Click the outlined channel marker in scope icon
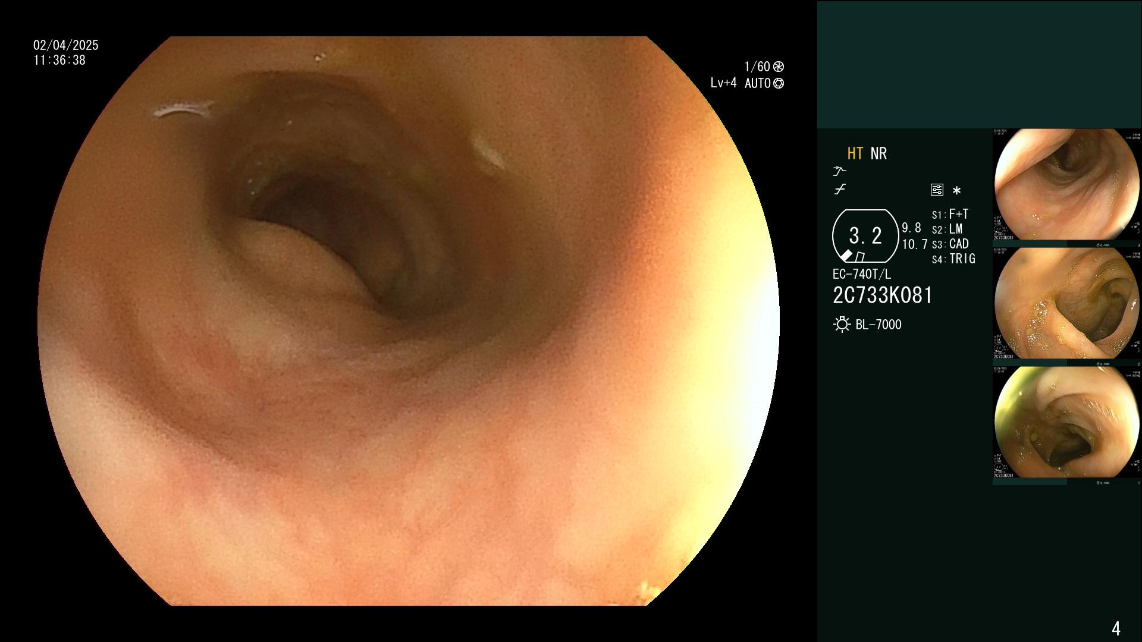This screenshot has height=642, width=1142. 859,257
